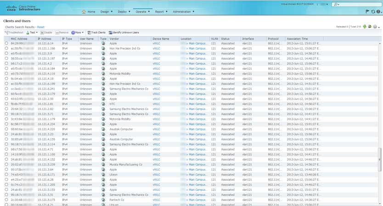Click client type icon for 10.121.4.220
The image size is (383, 206).
click(103, 129)
